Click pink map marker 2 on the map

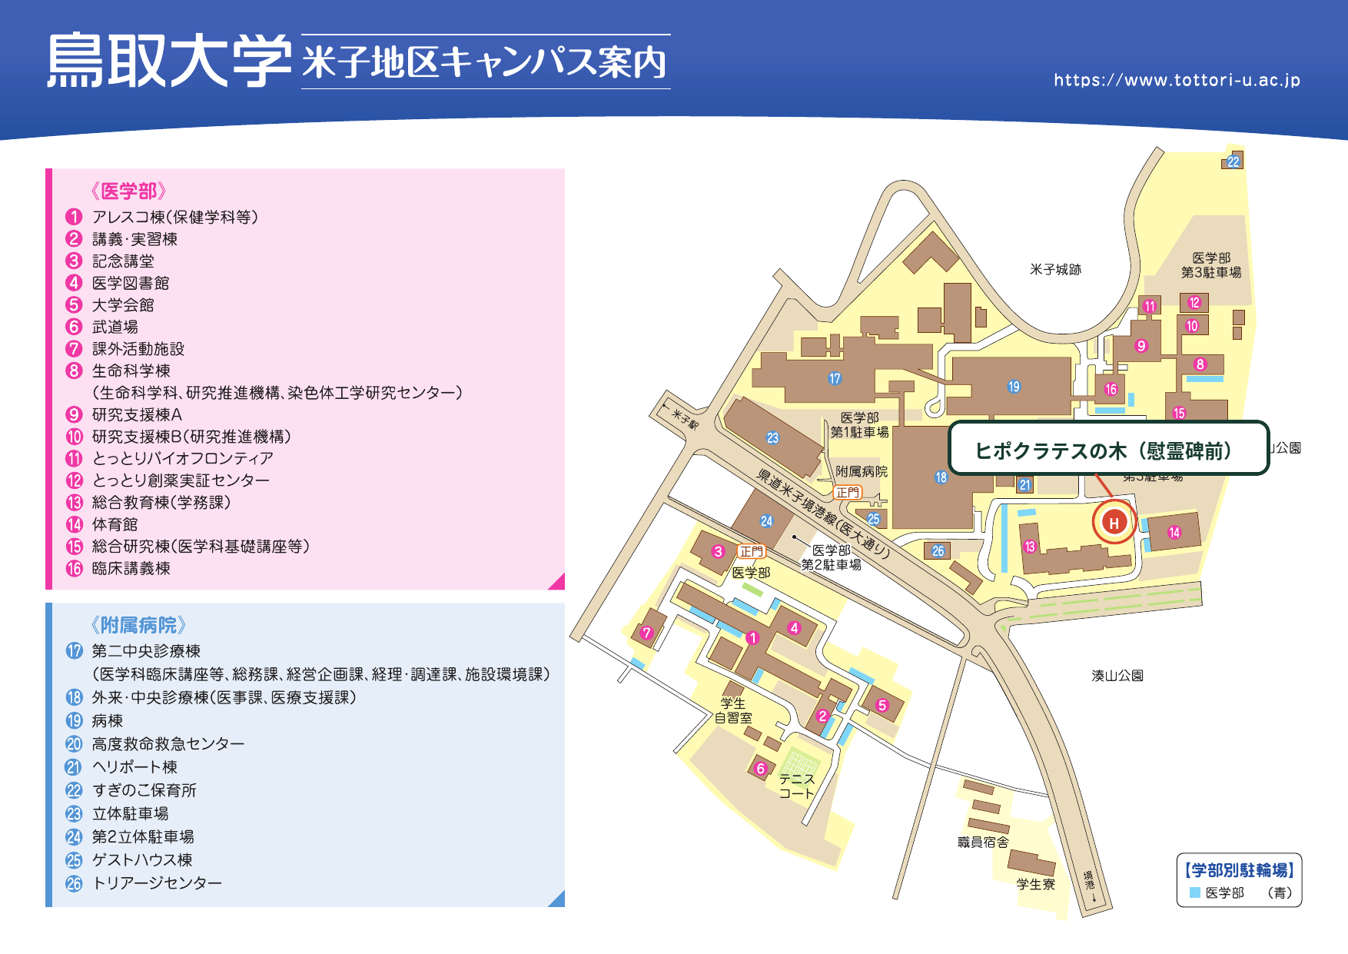[822, 716]
